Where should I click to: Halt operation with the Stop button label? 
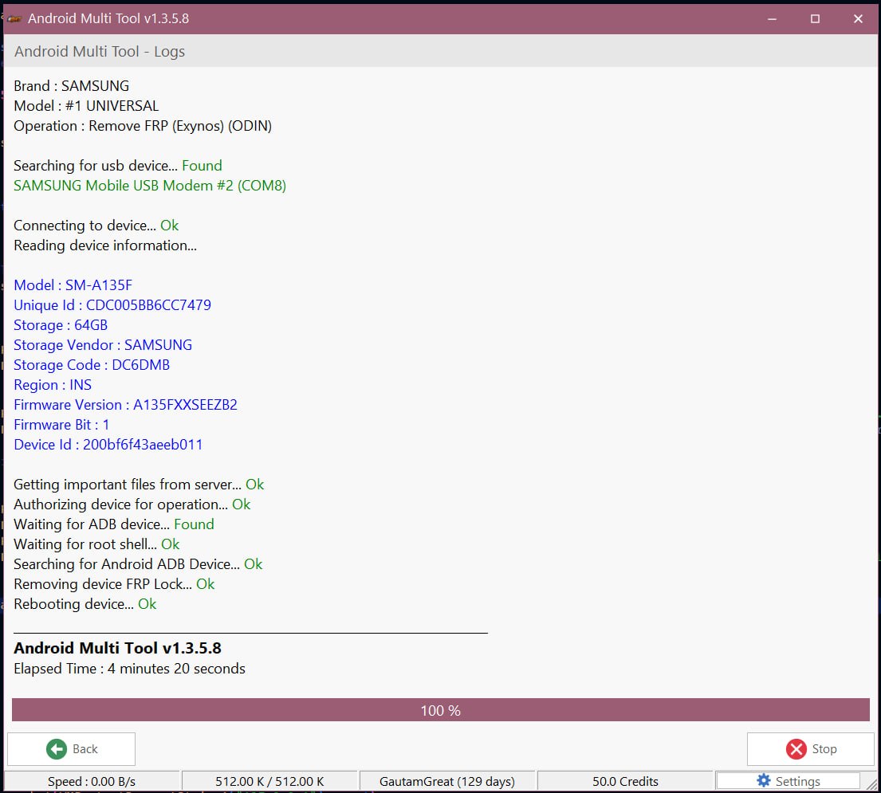tap(824, 748)
